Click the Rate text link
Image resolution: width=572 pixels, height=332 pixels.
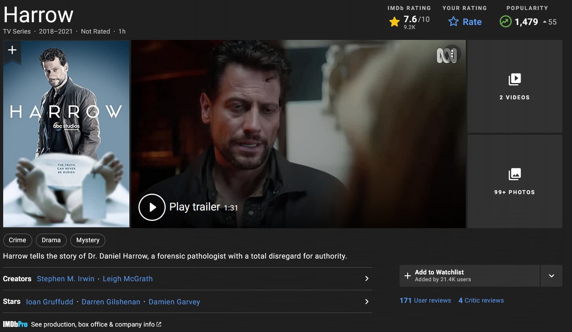point(472,22)
